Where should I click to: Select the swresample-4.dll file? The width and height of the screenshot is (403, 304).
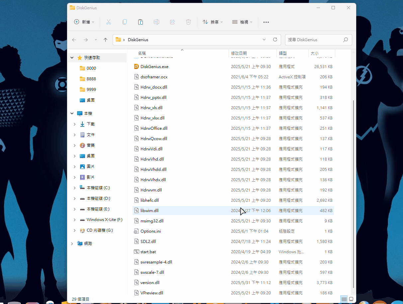point(233,262)
